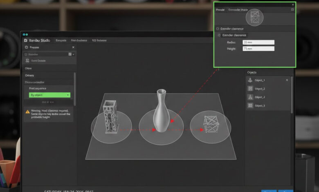
Task: Click the last object's icon in Objects list
Action: pyautogui.click(x=250, y=105)
